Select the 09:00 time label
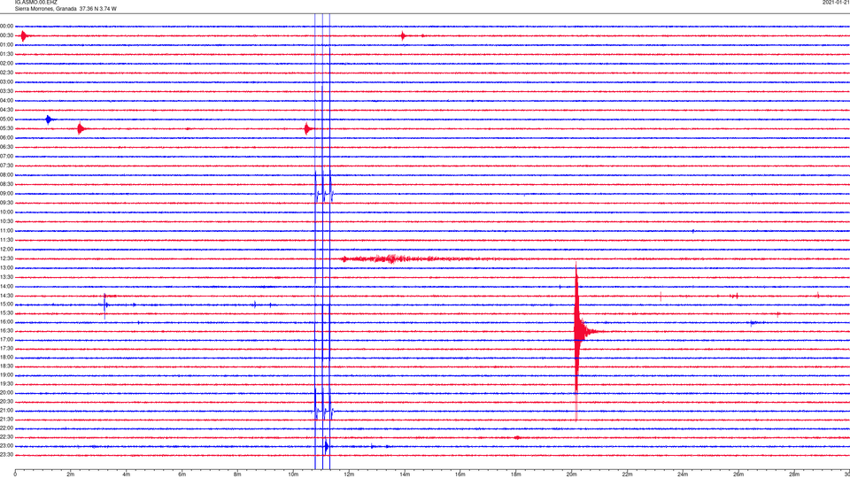This screenshot has height=478, width=850. (x=6, y=194)
